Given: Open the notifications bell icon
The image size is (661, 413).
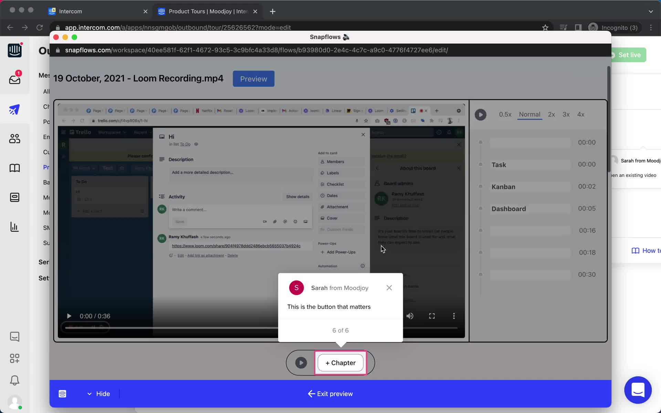Looking at the screenshot, I should 14,380.
